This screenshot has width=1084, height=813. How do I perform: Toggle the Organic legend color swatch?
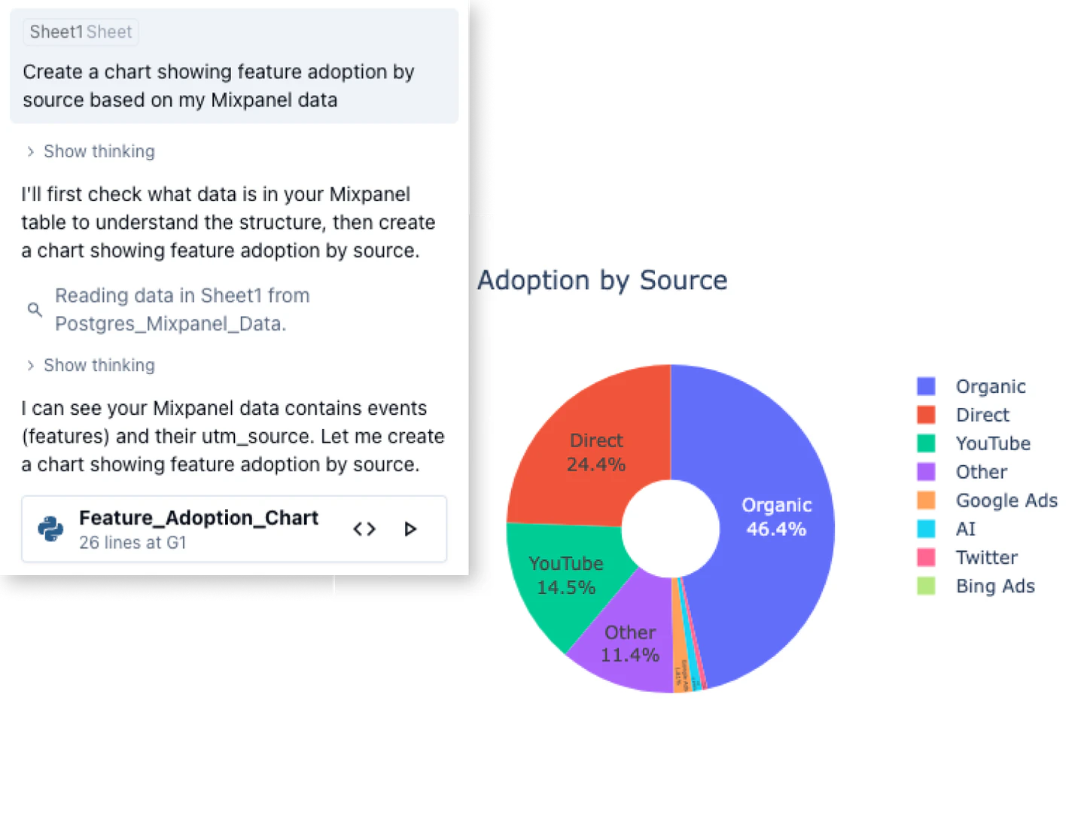tap(926, 386)
